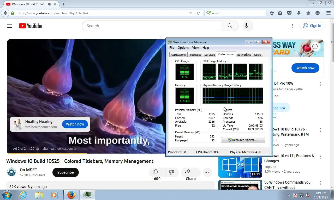The height and width of the screenshot is (200, 334).
Task: Click the CPU Usage 30 % meter
Action: pyautogui.click(x=184, y=72)
